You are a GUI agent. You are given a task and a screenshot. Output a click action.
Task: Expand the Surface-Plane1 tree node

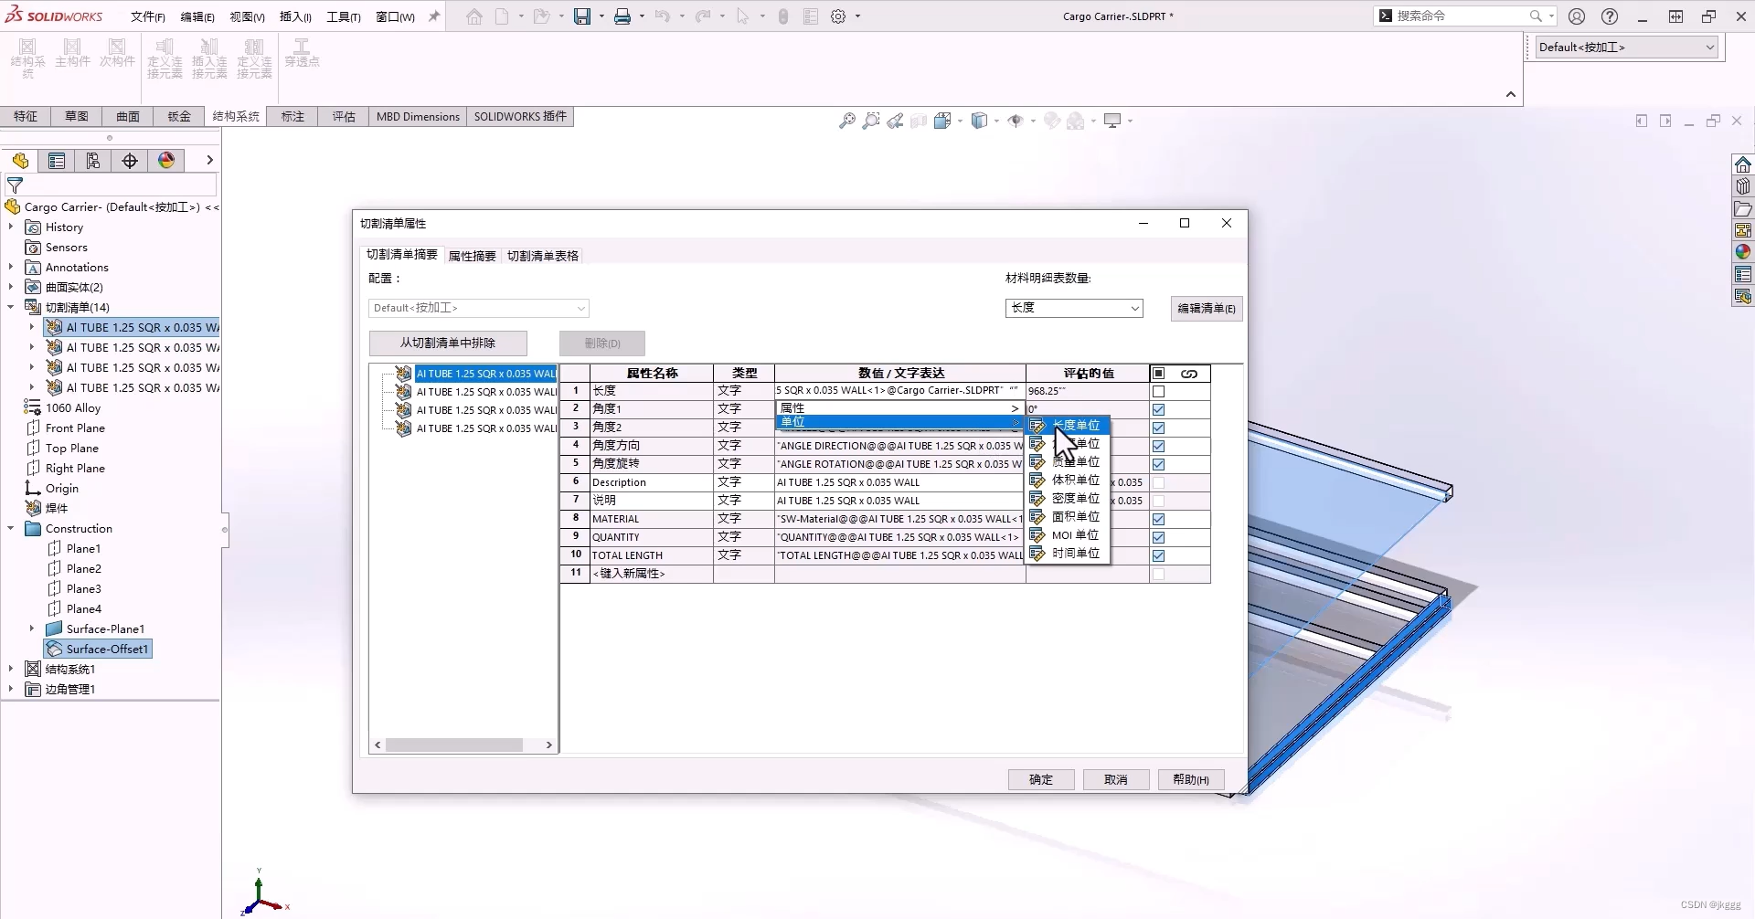(x=32, y=629)
